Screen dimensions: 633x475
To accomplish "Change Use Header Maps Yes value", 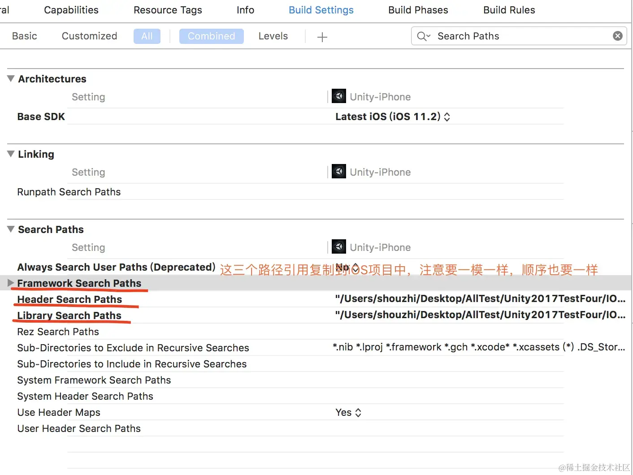I will tap(348, 412).
